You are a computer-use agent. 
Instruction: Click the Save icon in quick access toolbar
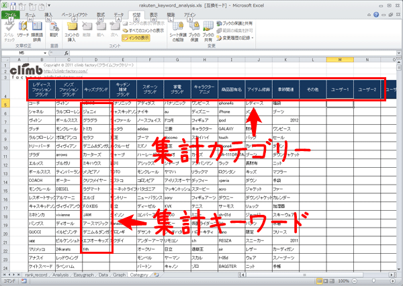(13, 6)
